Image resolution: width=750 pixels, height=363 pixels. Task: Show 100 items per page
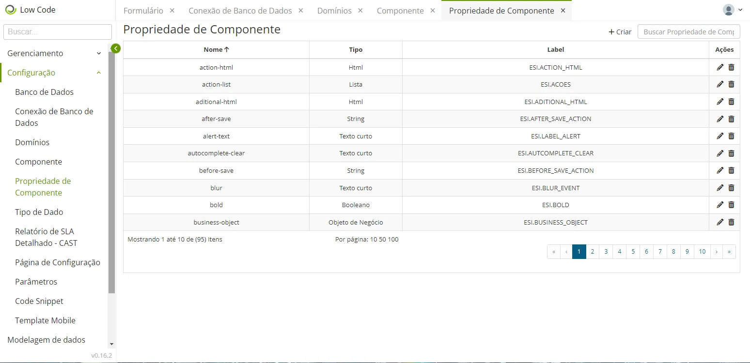[x=393, y=239]
